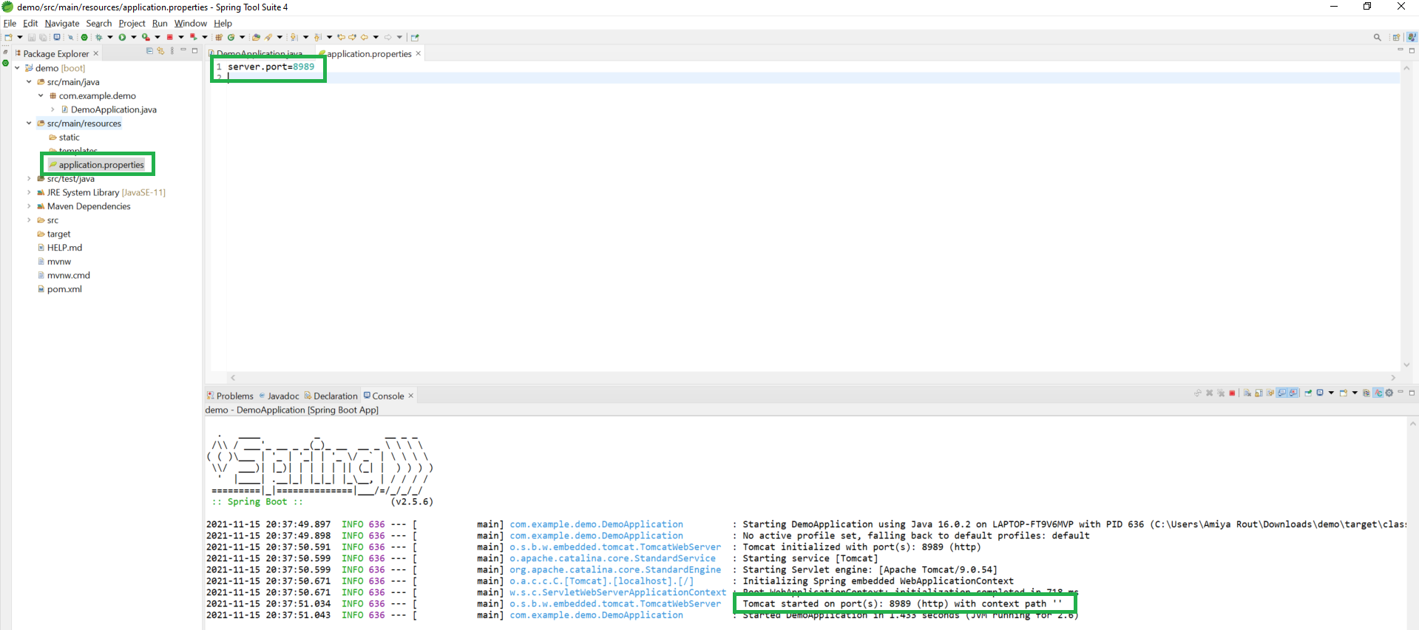Screen dimensions: 1419x630
Task: Collapse the demo [boot] project node
Action: (x=17, y=68)
